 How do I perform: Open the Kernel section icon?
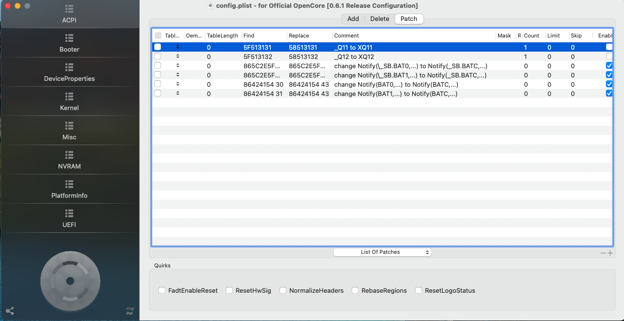[x=69, y=96]
